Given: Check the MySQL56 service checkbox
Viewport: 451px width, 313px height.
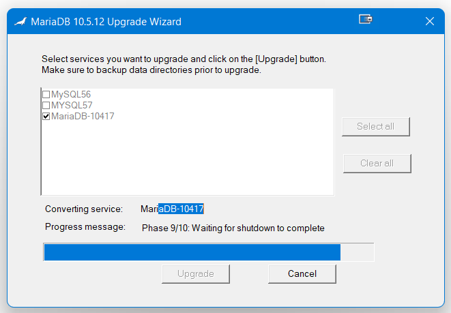Looking at the screenshot, I should (x=46, y=95).
